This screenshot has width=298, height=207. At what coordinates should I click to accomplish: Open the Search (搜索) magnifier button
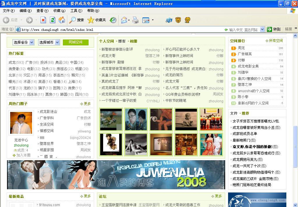(76, 20)
